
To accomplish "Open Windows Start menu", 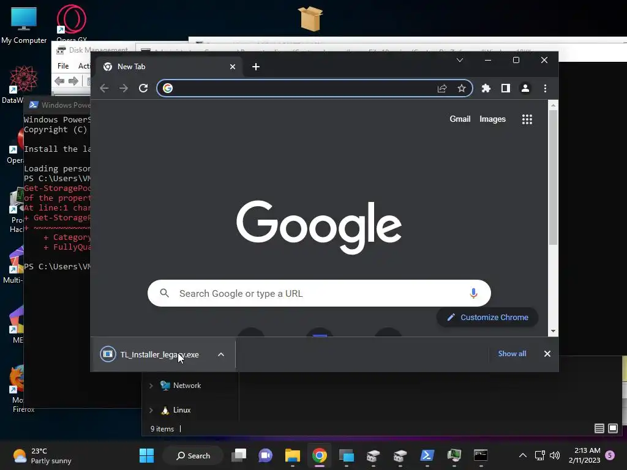I will pos(146,455).
